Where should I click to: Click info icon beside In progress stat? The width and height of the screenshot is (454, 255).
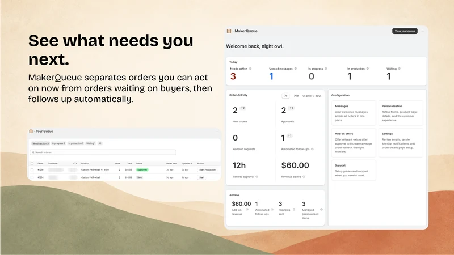(x=326, y=69)
